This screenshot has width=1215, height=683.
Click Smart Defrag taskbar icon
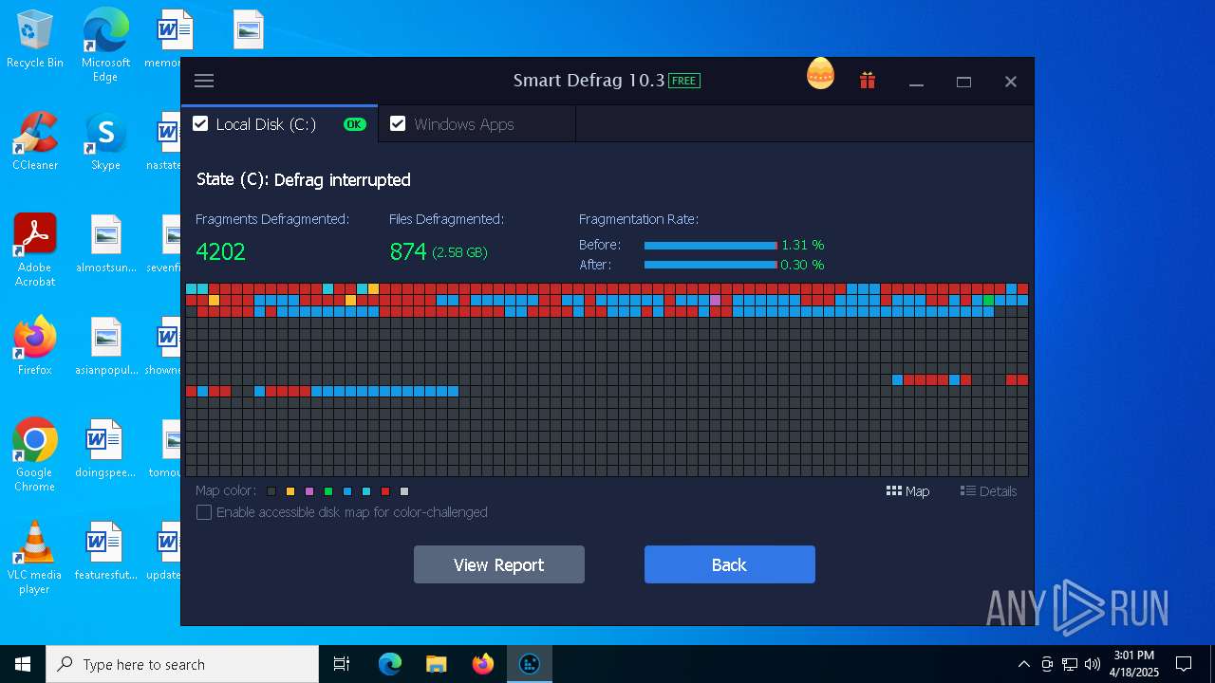tap(530, 664)
